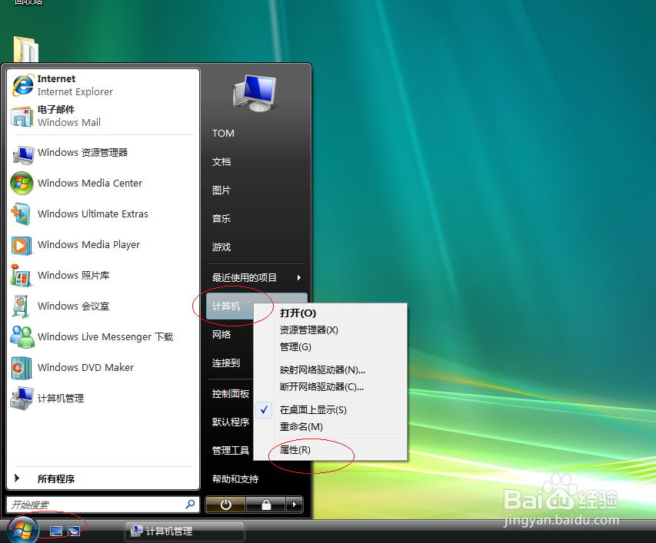The width and height of the screenshot is (656, 543).
Task: Open 游戏 link
Action: [x=221, y=247]
